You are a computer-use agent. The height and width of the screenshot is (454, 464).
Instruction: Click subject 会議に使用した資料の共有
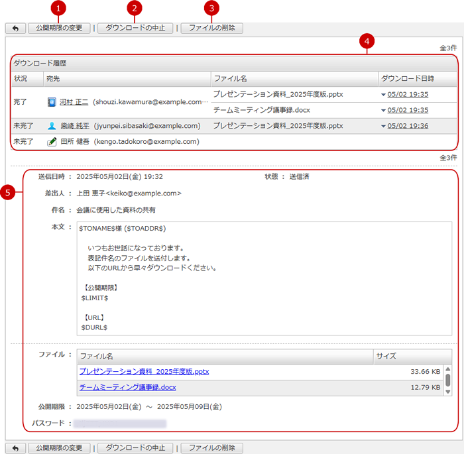click(x=116, y=210)
